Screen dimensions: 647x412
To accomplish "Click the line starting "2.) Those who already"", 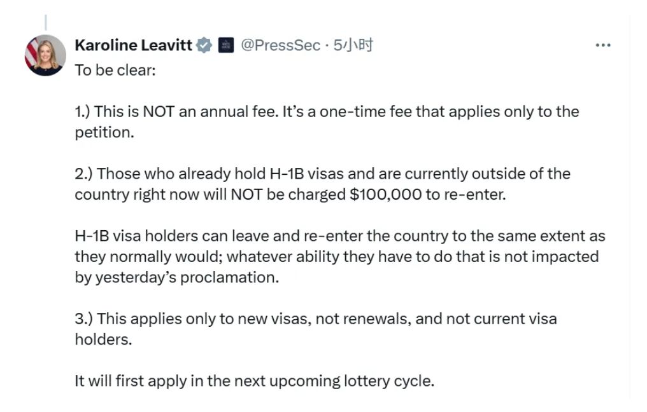I will [x=322, y=174].
